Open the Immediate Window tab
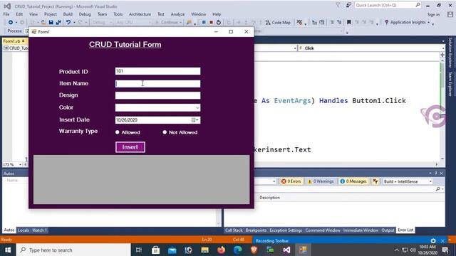This screenshot has height=256, width=456. point(361,230)
